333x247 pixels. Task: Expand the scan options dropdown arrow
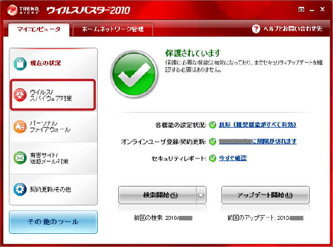[201, 195]
